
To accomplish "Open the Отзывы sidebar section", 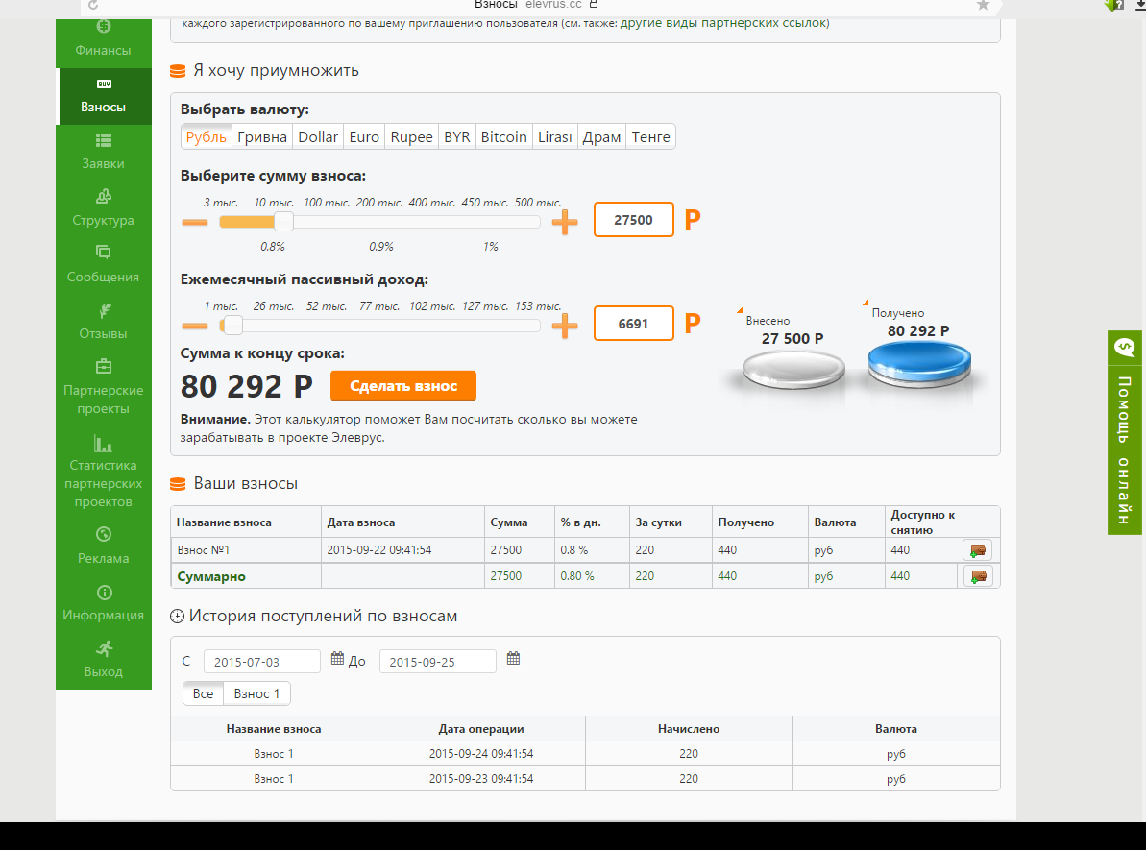I will [103, 322].
